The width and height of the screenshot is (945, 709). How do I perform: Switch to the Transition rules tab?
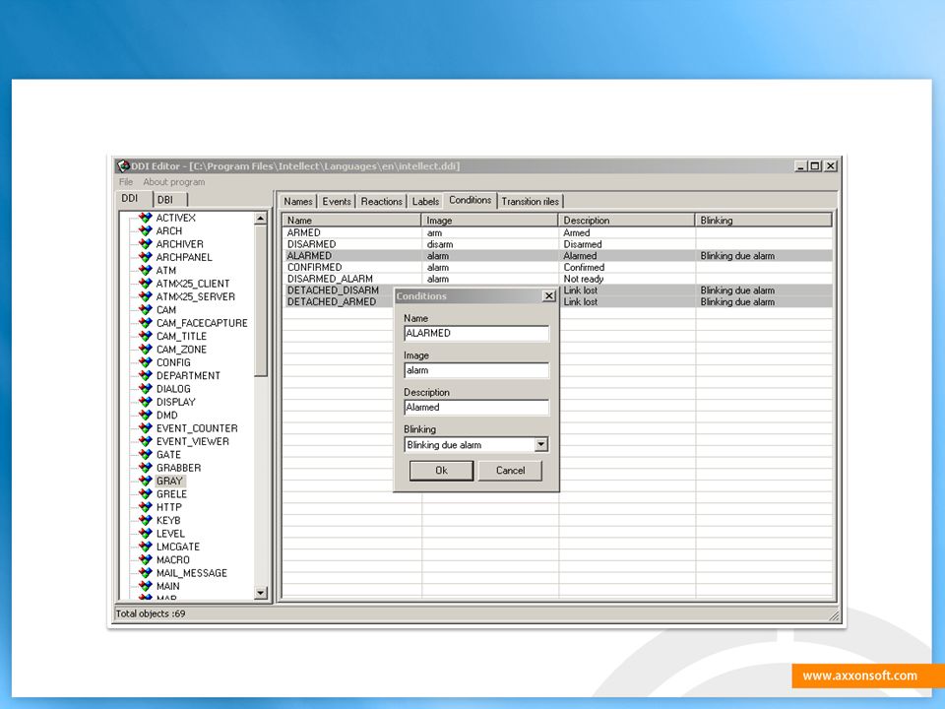point(531,201)
